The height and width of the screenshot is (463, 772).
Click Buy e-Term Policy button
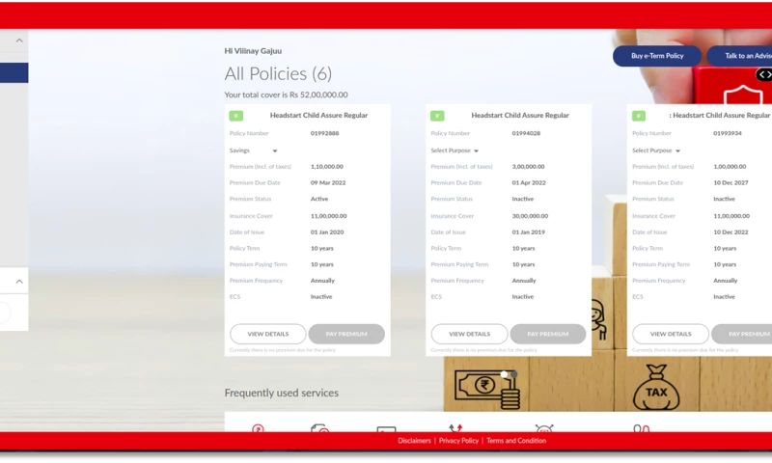tap(657, 56)
